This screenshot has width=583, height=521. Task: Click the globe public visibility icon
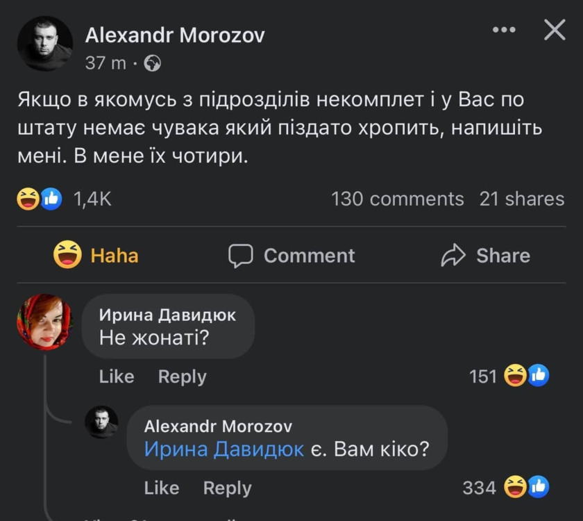pyautogui.click(x=152, y=63)
